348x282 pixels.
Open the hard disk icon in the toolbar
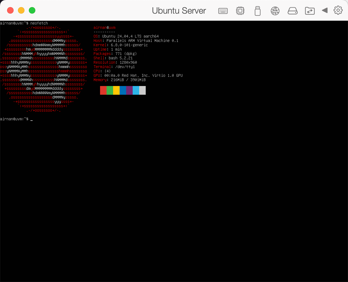pyautogui.click(x=292, y=10)
